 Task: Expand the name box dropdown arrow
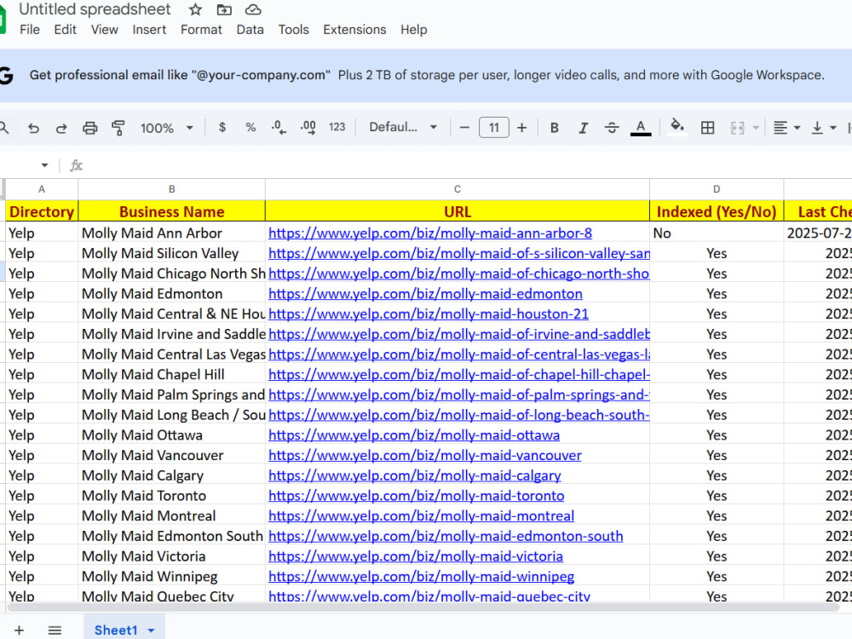(x=44, y=165)
